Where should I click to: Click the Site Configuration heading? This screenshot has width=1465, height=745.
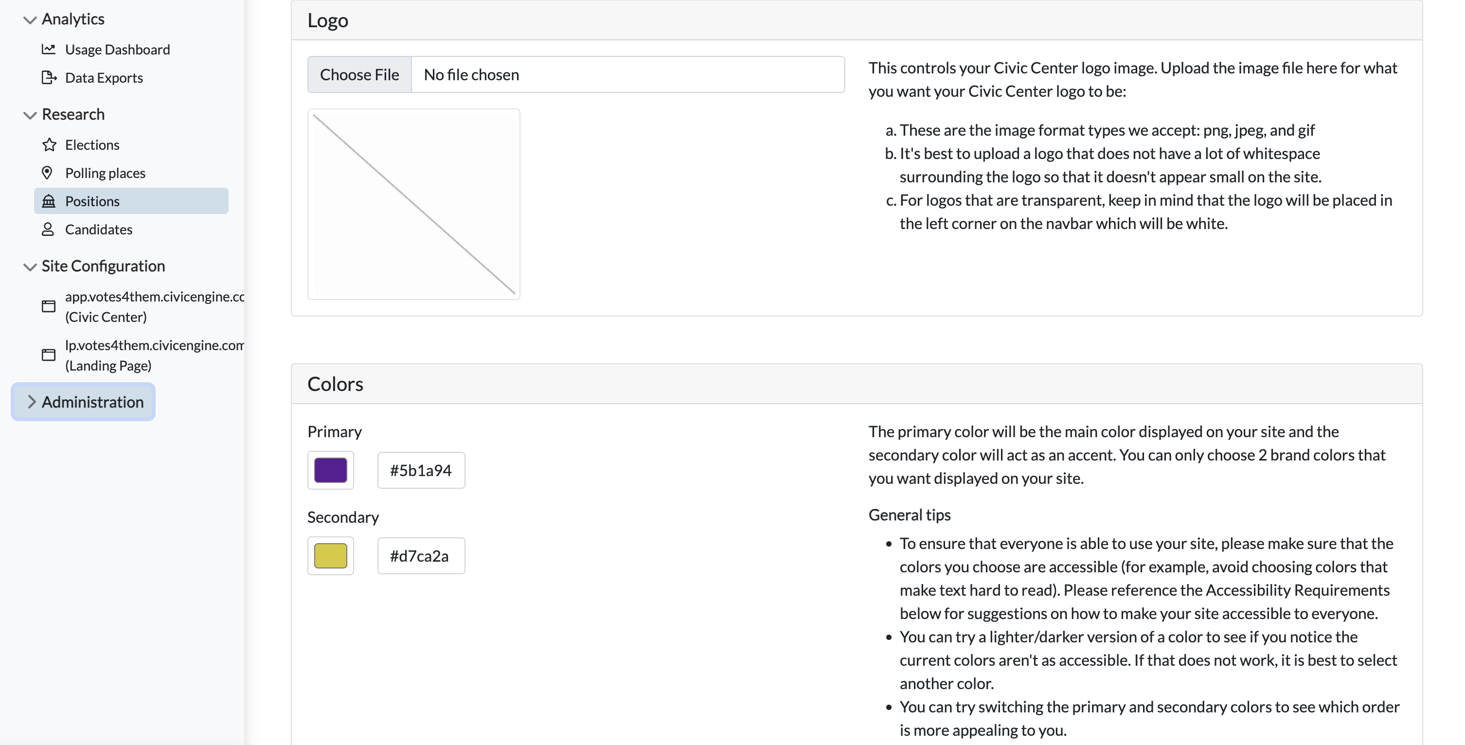[103, 266]
